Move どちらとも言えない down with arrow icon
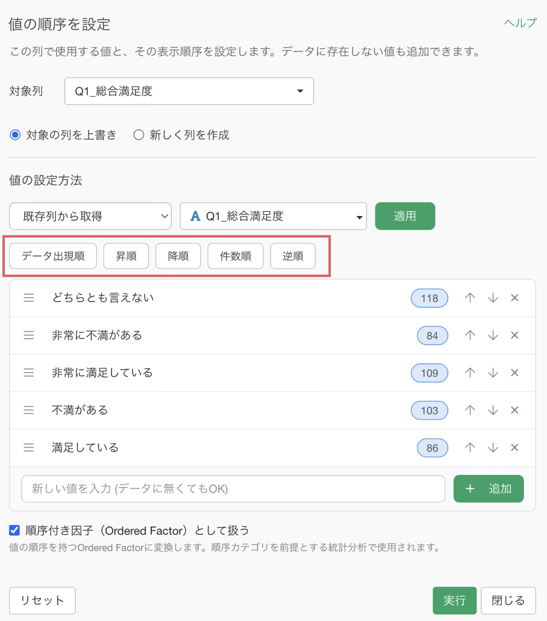 tap(493, 298)
